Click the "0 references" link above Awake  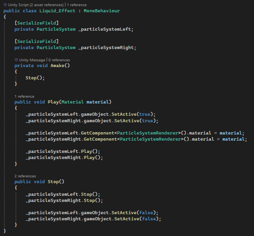pos(59,60)
